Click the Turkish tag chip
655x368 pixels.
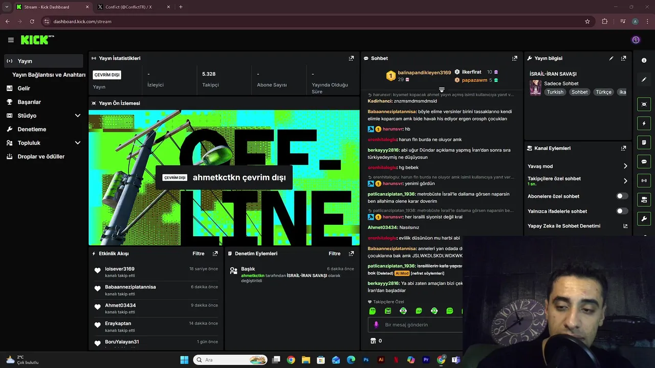click(555, 92)
